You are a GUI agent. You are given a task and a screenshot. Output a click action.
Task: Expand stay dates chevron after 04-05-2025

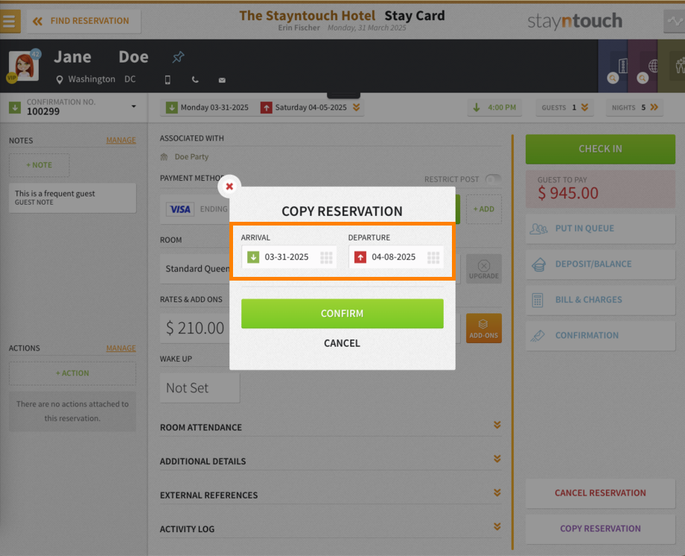pos(357,107)
